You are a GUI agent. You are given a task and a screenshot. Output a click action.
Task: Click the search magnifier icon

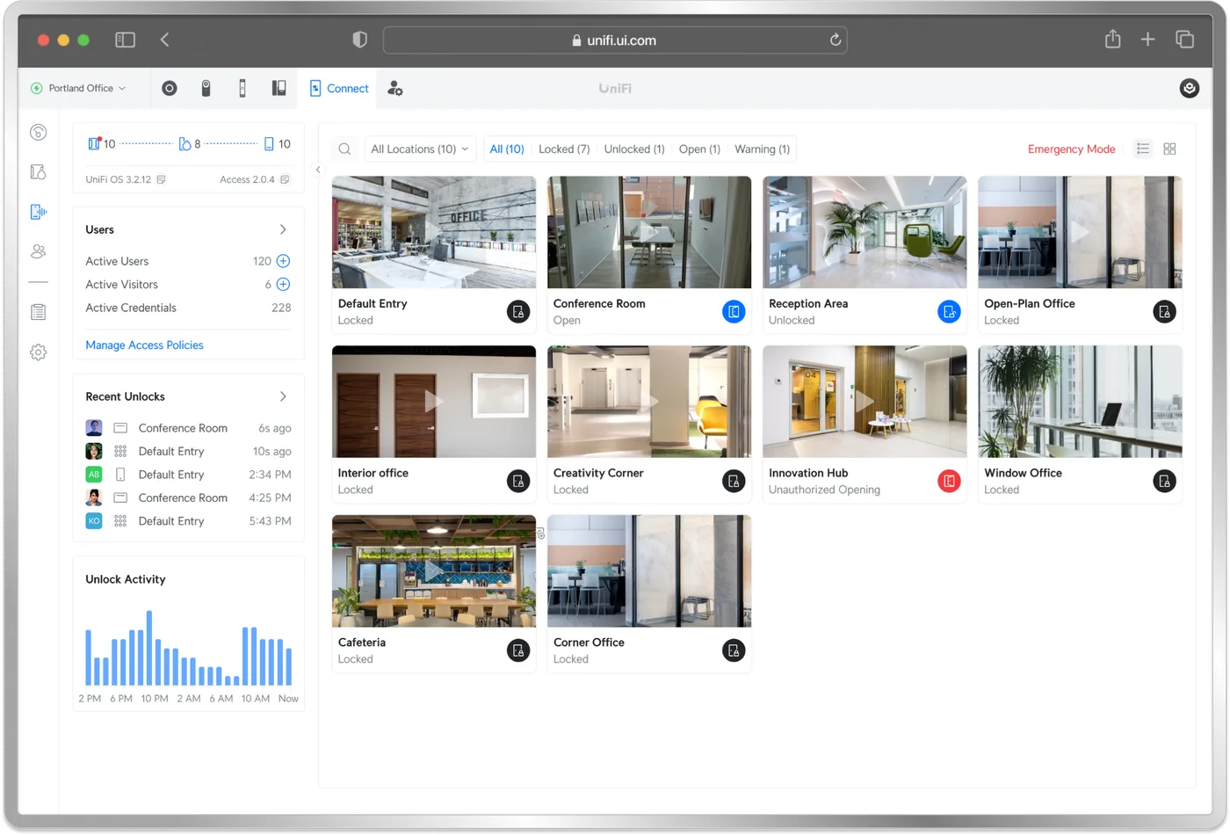[344, 149]
